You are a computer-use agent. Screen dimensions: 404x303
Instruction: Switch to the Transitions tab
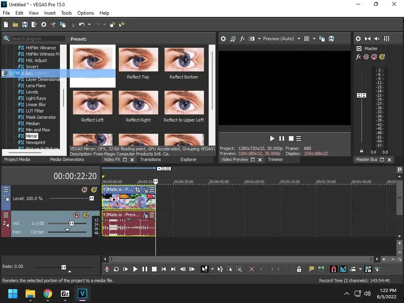pyautogui.click(x=150, y=159)
